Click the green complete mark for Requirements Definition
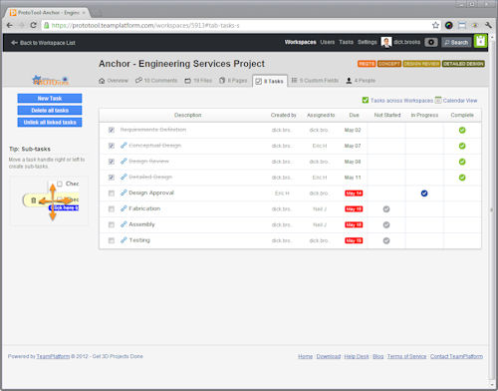The width and height of the screenshot is (498, 391). click(x=462, y=130)
